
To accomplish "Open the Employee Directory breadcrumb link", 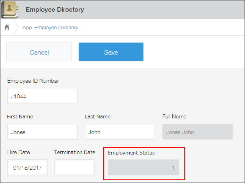I will click(56, 28).
